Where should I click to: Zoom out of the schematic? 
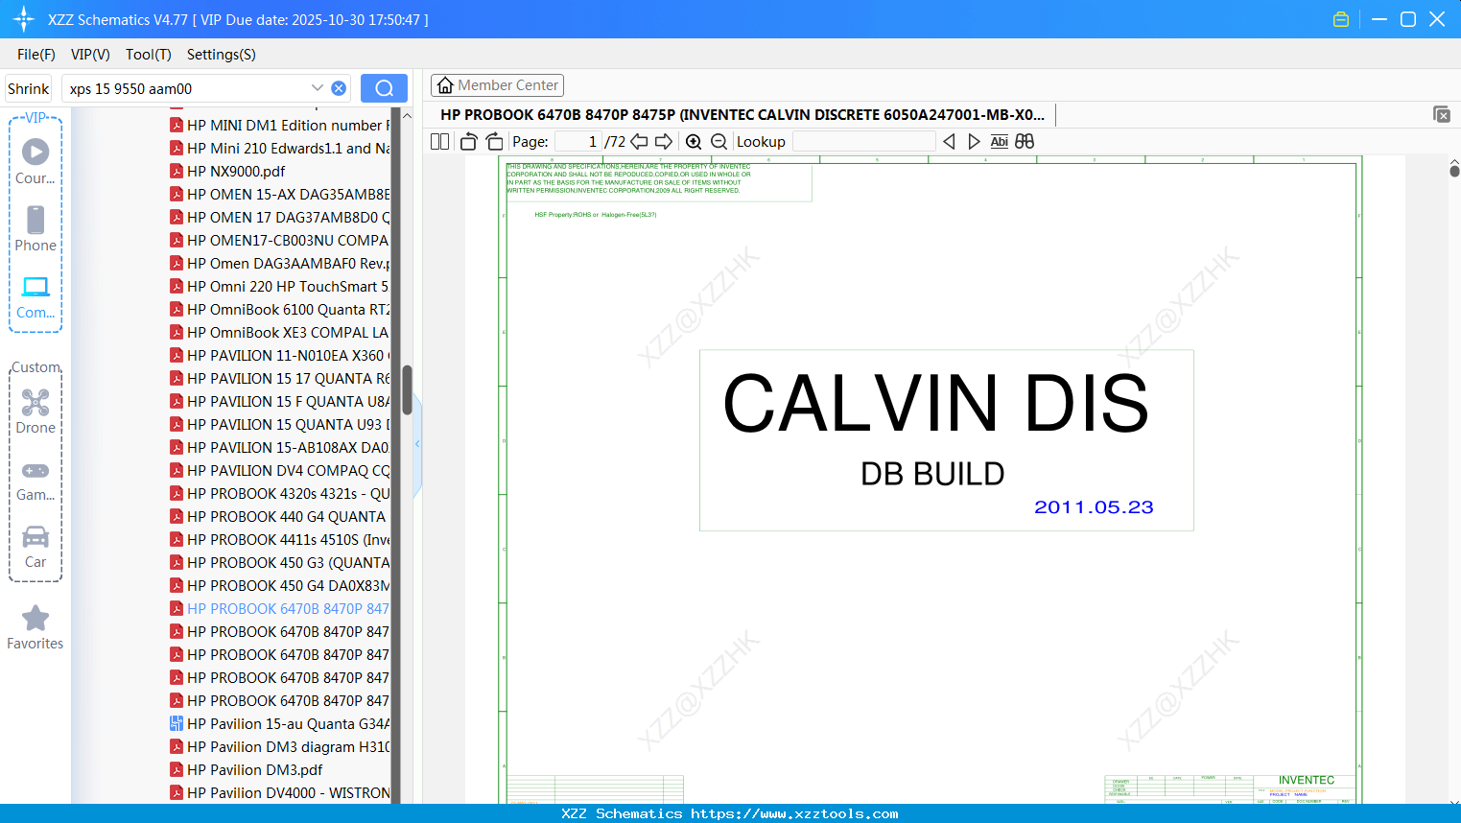click(719, 142)
